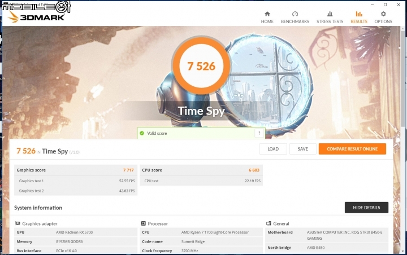Click Bus interface value PCIe x16 4.0
The height and width of the screenshot is (255, 407).
(67, 251)
